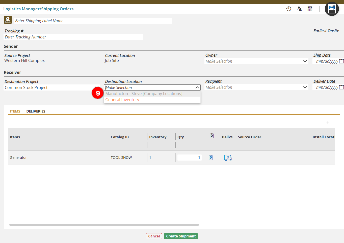Click the shipping label map pin icon
Screen dimensions: 344x243
8,20
